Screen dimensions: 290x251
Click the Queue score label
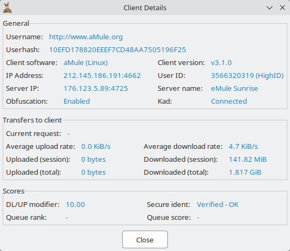(x=169, y=217)
